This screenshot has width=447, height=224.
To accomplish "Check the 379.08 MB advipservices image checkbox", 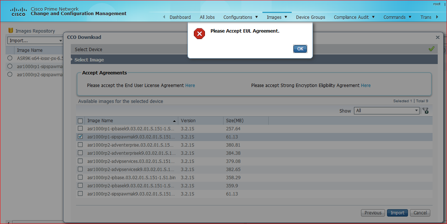I will 80,161.
